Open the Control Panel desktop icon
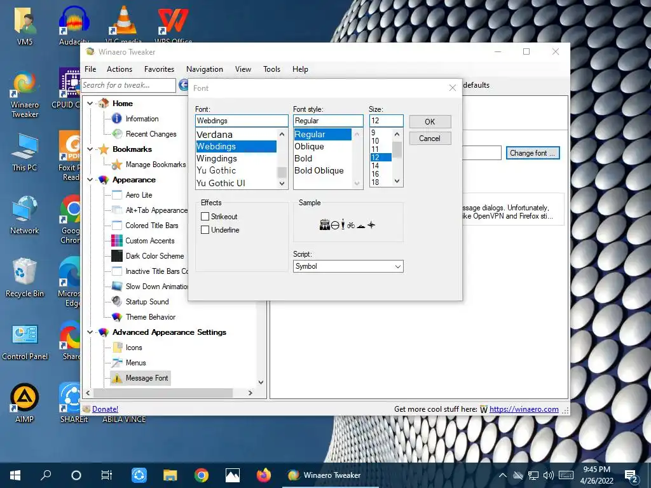 click(x=25, y=335)
